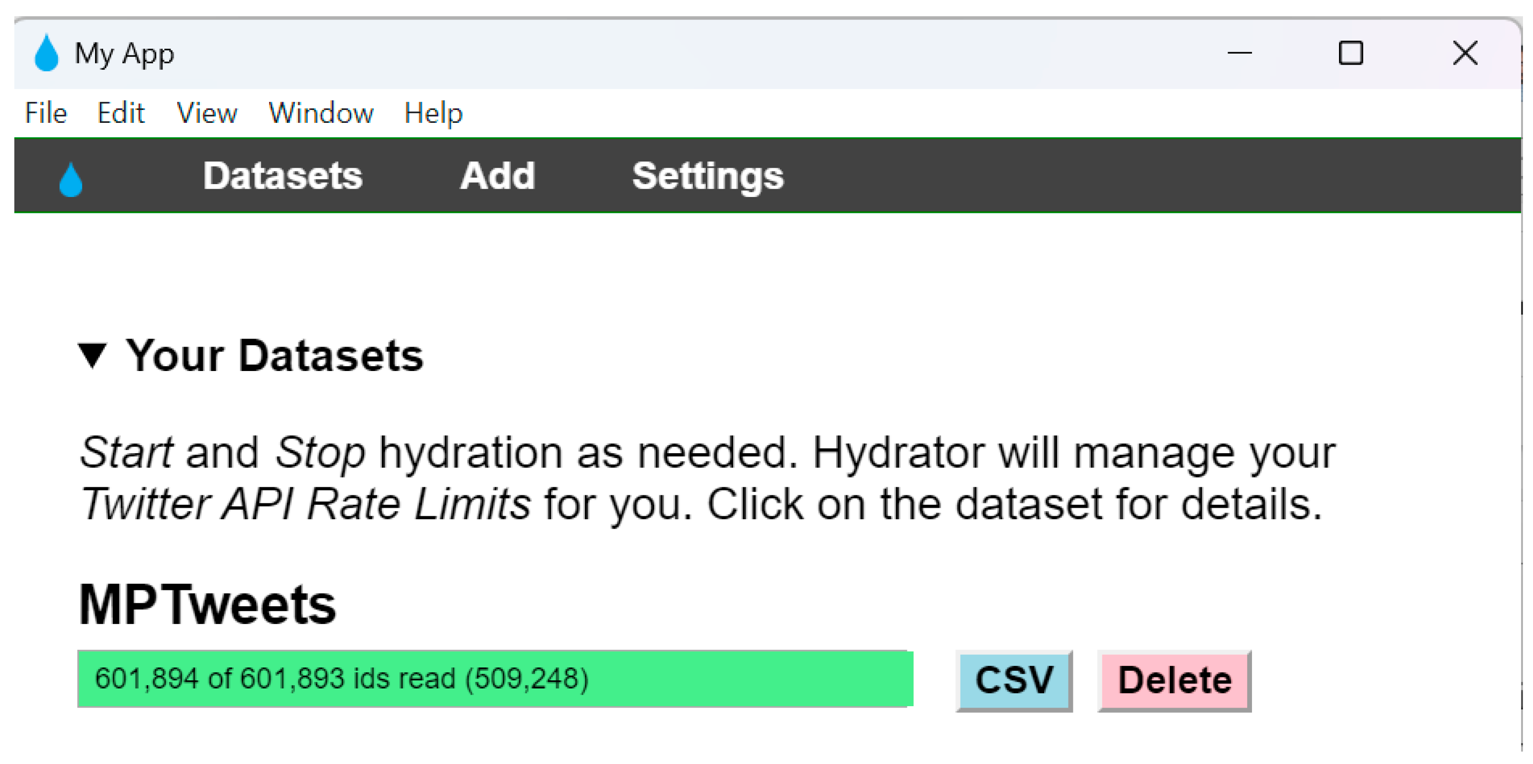Image resolution: width=1533 pixels, height=764 pixels.
Task: Delete the MPTweets dataset
Action: 1177,681
